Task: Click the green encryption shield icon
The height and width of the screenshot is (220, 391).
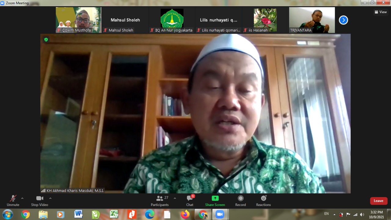Action: pos(46,39)
